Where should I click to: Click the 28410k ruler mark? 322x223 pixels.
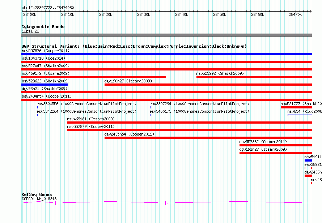(x=68, y=14)
